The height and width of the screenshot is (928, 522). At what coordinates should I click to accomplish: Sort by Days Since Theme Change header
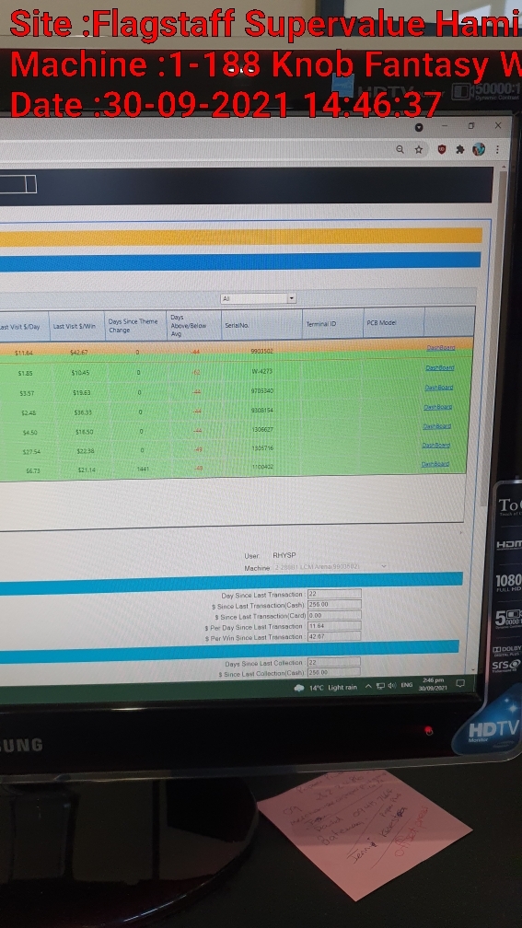133,326
